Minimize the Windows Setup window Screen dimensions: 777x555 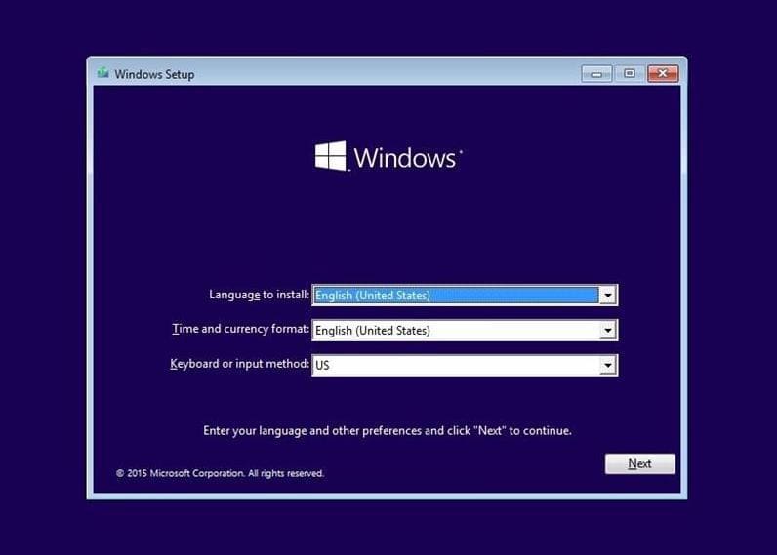click(596, 74)
